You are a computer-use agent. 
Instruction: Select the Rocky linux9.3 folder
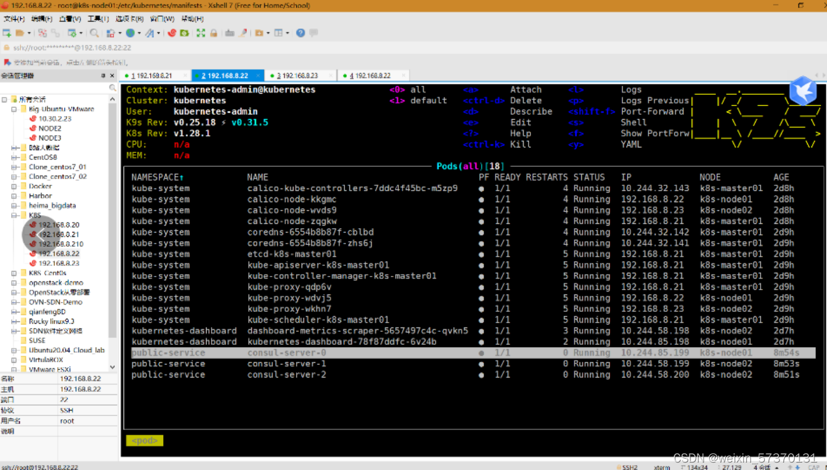(x=51, y=321)
